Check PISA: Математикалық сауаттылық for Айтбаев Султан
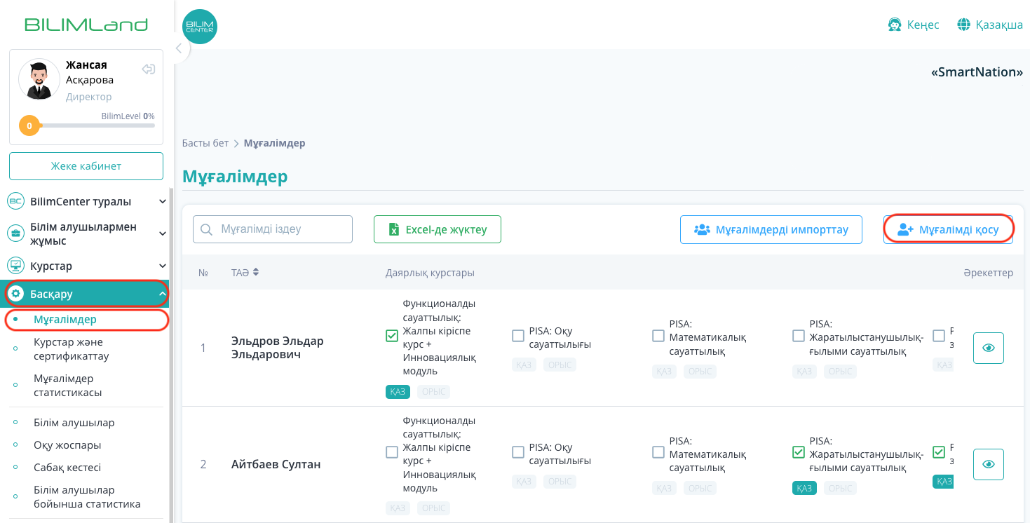The width and height of the screenshot is (1030, 523). click(658, 452)
